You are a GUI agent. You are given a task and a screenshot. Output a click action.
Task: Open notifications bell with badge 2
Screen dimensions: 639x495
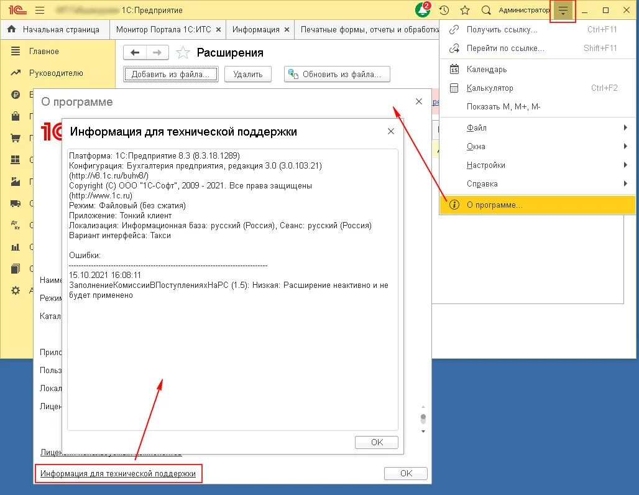pos(423,9)
